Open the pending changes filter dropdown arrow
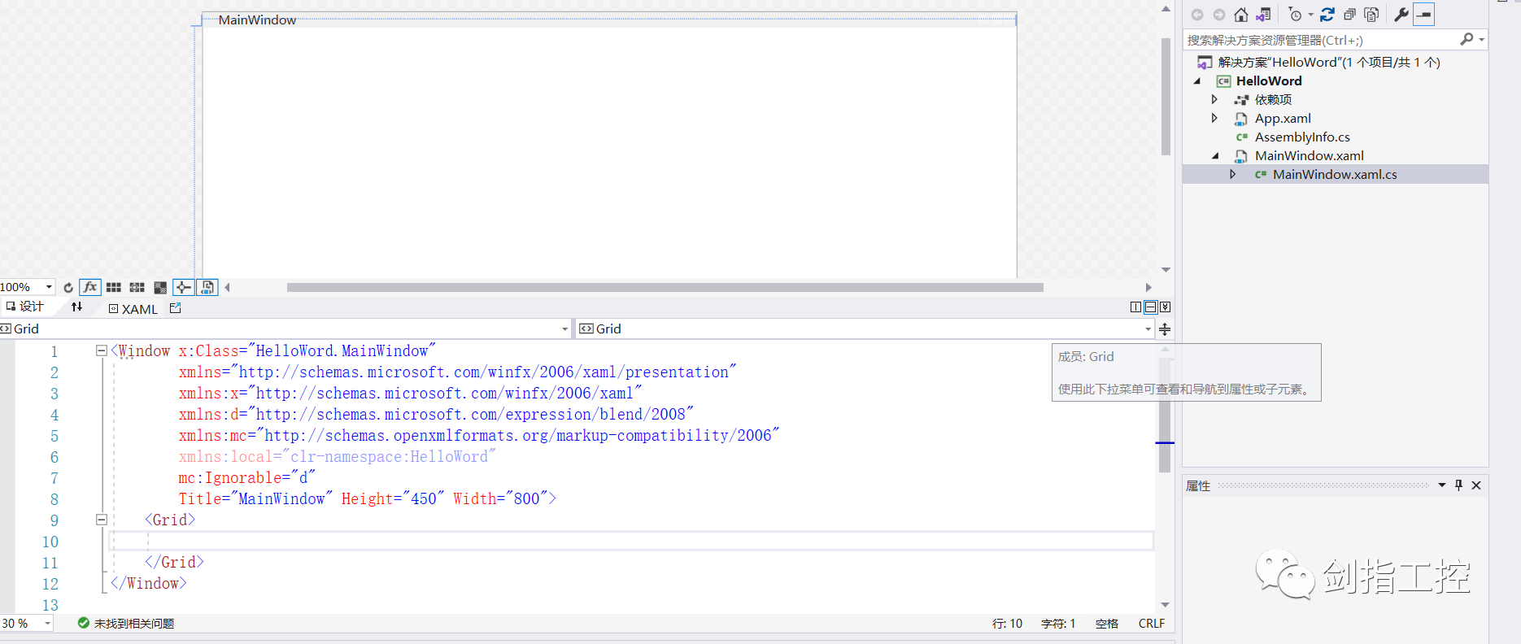Screen dimensions: 1521x644 pyautogui.click(x=1310, y=15)
